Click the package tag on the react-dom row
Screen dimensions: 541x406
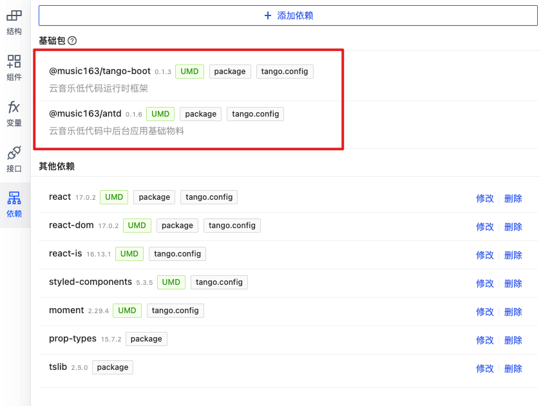(x=177, y=226)
